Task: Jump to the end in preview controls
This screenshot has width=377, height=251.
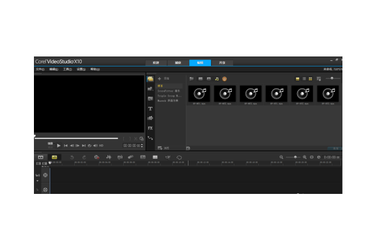Action: pos(84,146)
